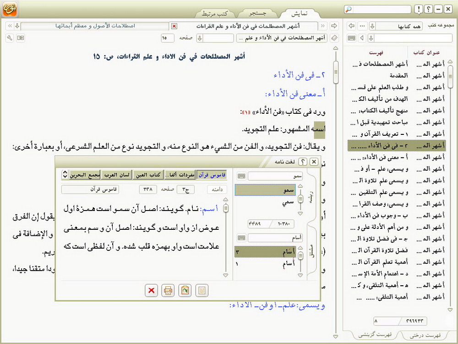Viewport: 458px width, 344px height.
Task: Select قاموس قرآن dictionary source
Action: tap(212, 175)
